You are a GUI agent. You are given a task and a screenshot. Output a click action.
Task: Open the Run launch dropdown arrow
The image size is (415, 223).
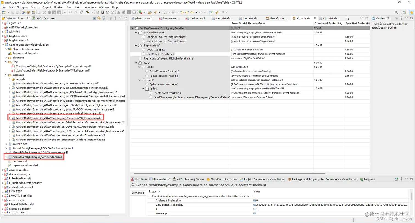[144, 12]
